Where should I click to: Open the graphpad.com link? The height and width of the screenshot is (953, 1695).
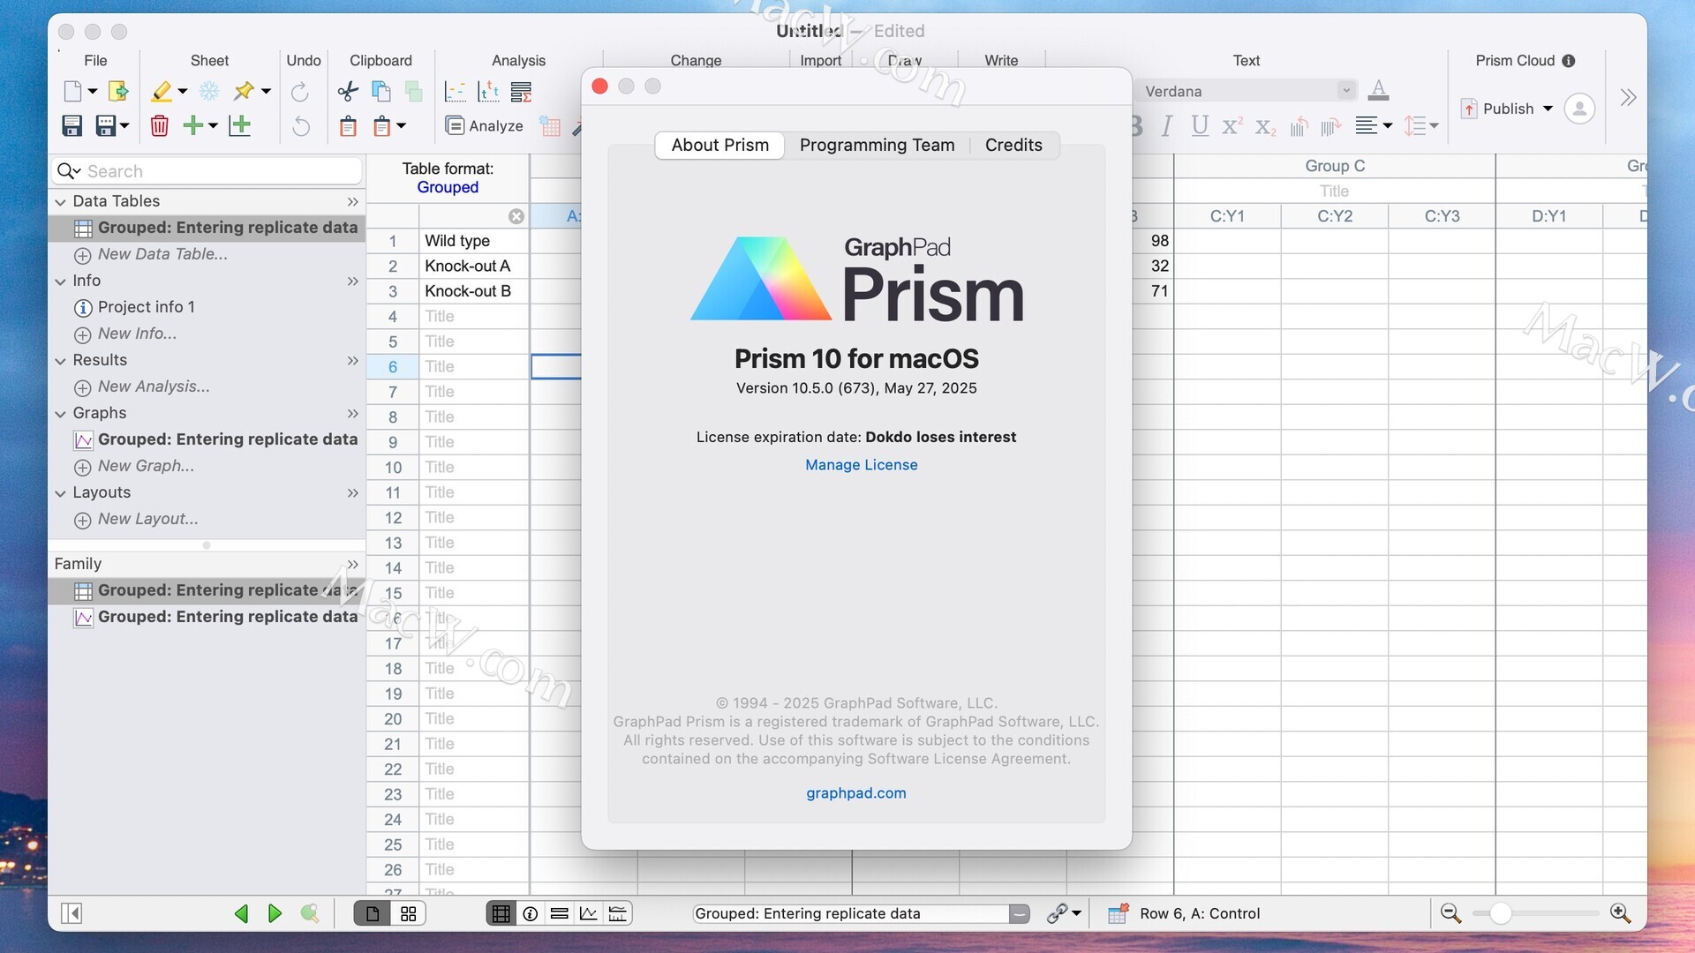(x=855, y=793)
